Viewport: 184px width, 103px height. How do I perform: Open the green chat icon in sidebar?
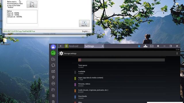(53, 53)
